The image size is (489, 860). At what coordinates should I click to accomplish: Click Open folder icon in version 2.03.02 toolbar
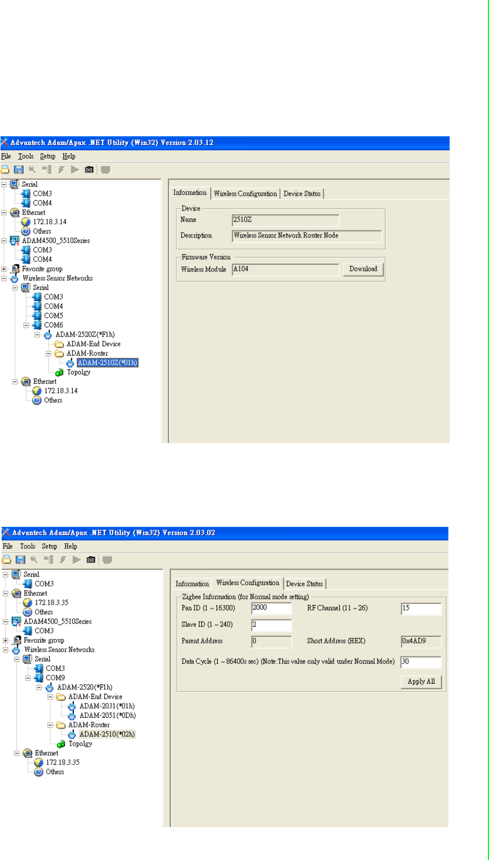click(x=7, y=560)
